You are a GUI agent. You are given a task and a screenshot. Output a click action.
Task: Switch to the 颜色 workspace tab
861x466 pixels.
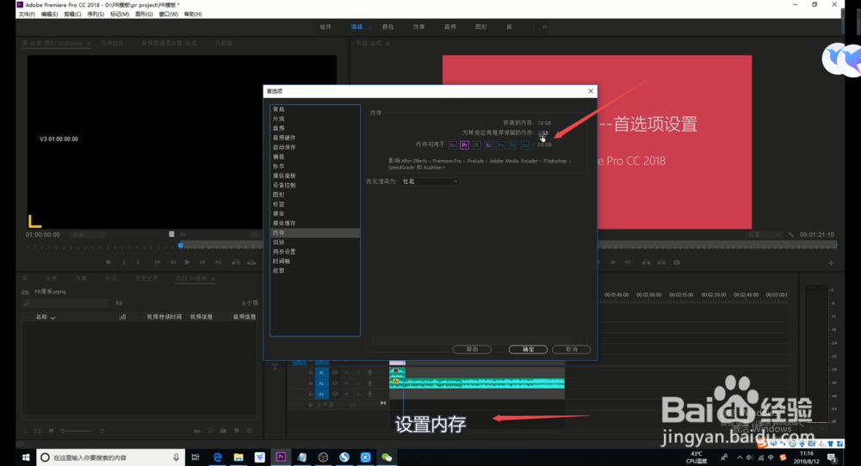[387, 27]
